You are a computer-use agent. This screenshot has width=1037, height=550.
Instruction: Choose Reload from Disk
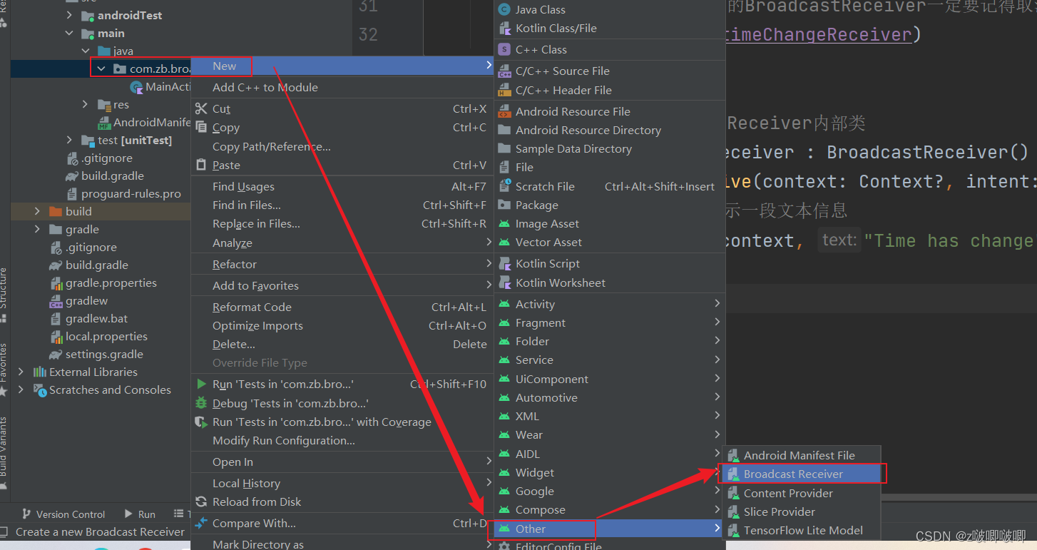coord(342,501)
